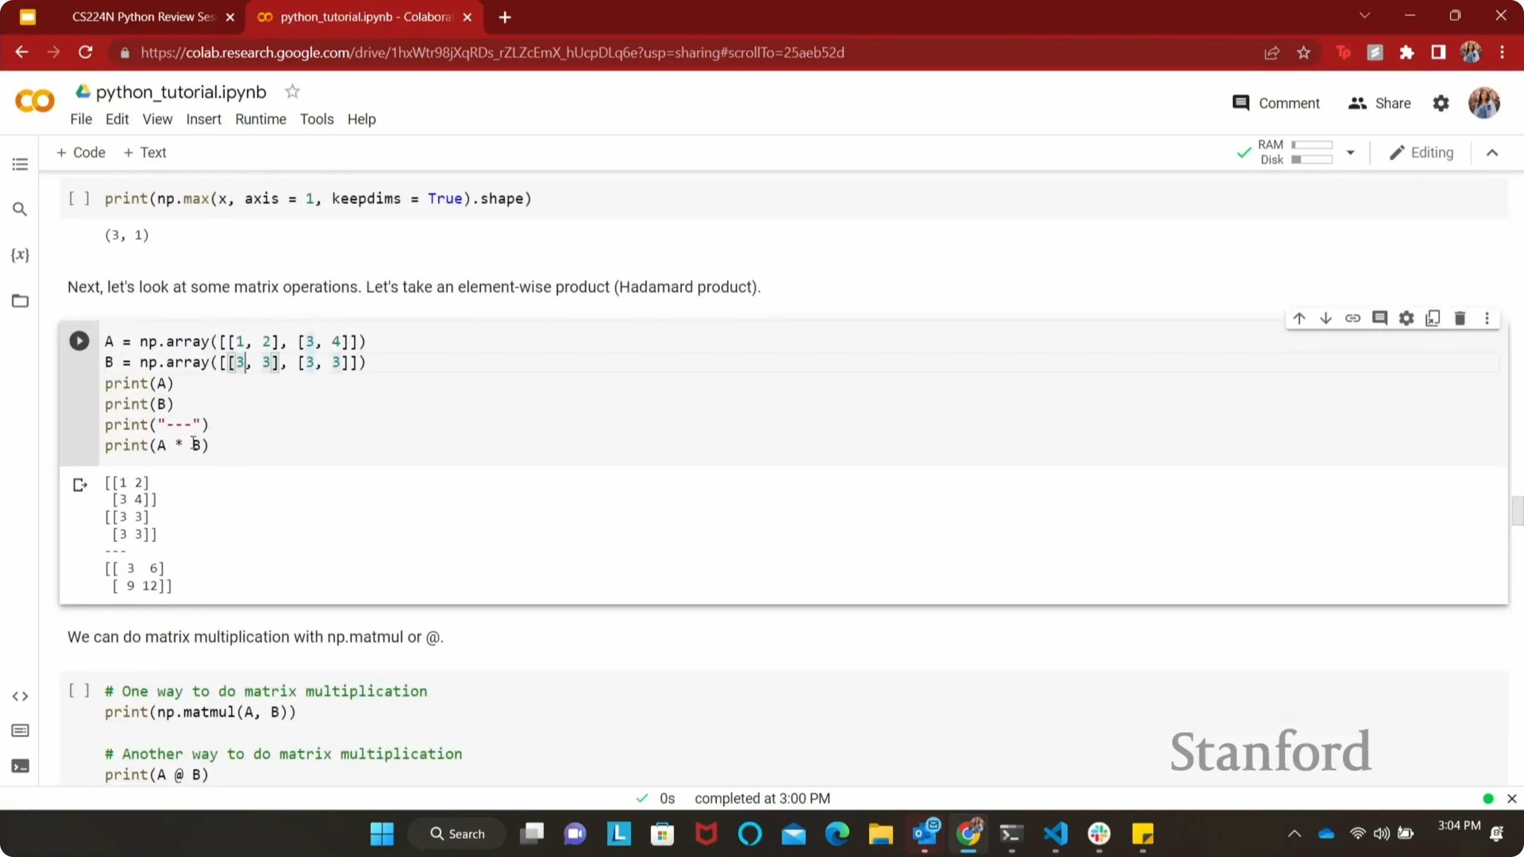Star the python_tutorial.ipynb notebook
This screenshot has width=1524, height=857.
point(292,92)
